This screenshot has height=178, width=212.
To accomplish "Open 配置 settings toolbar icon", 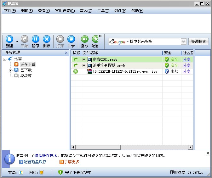I will 95,39.
